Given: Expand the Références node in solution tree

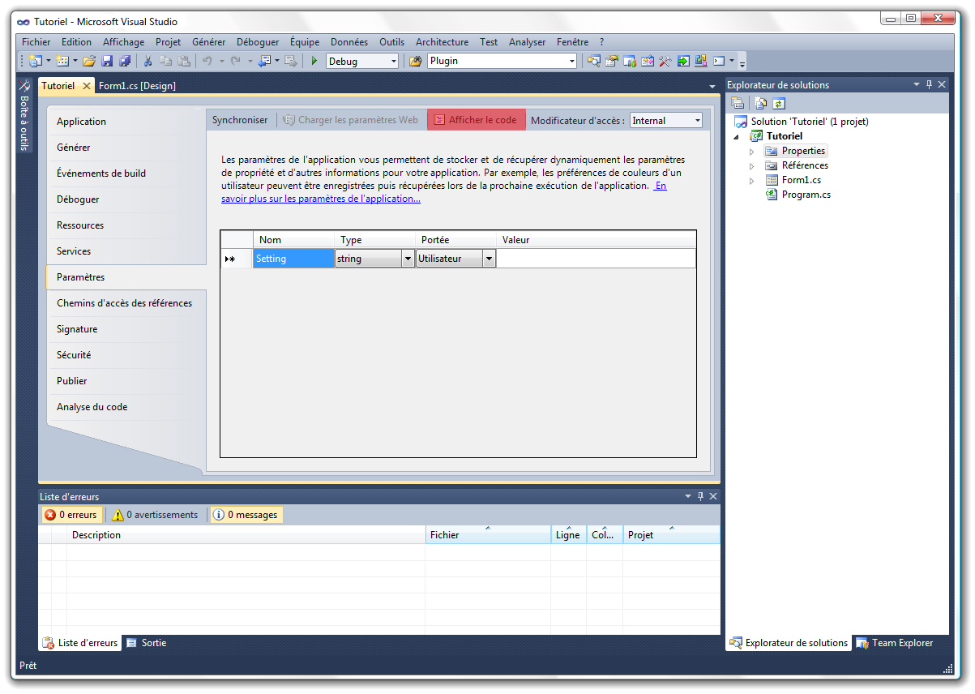Looking at the screenshot, I should coord(751,165).
